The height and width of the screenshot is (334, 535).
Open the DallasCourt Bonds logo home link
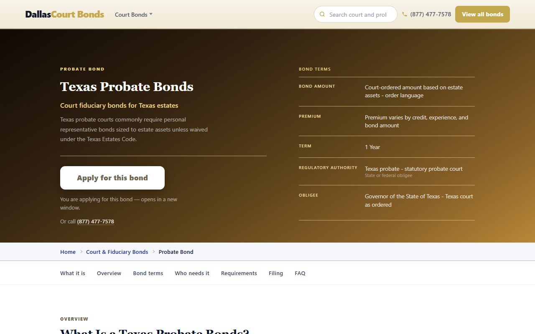tap(65, 14)
